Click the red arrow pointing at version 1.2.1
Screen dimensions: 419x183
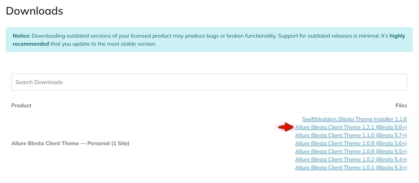[286, 127]
